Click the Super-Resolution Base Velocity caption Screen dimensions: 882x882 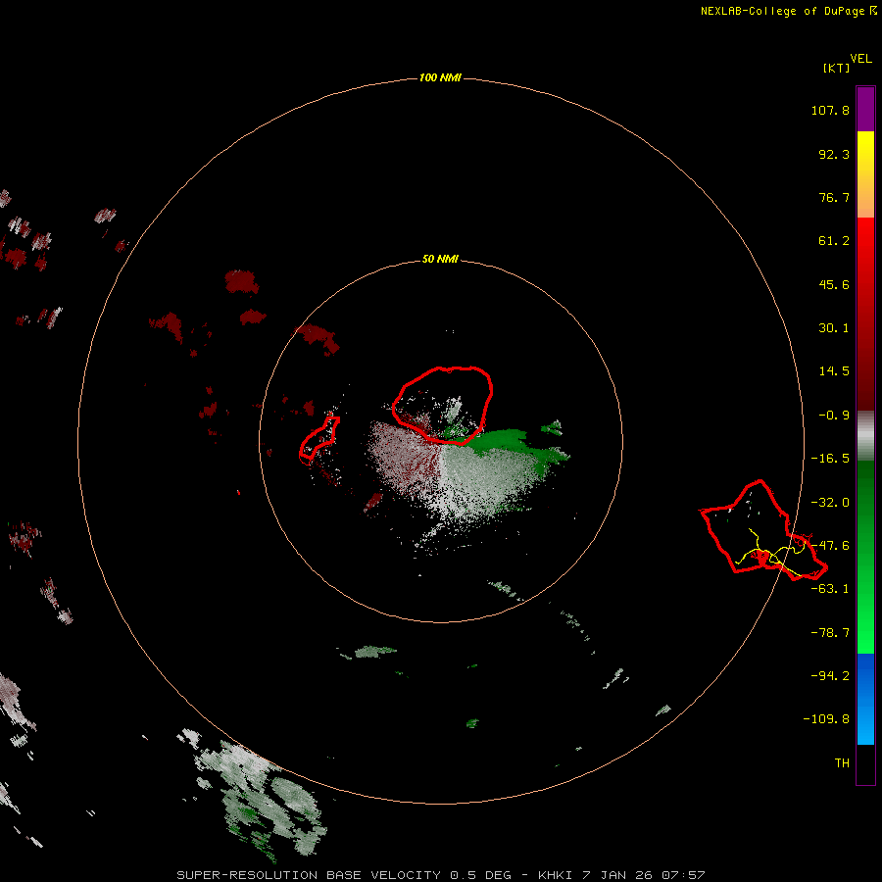click(x=440, y=875)
